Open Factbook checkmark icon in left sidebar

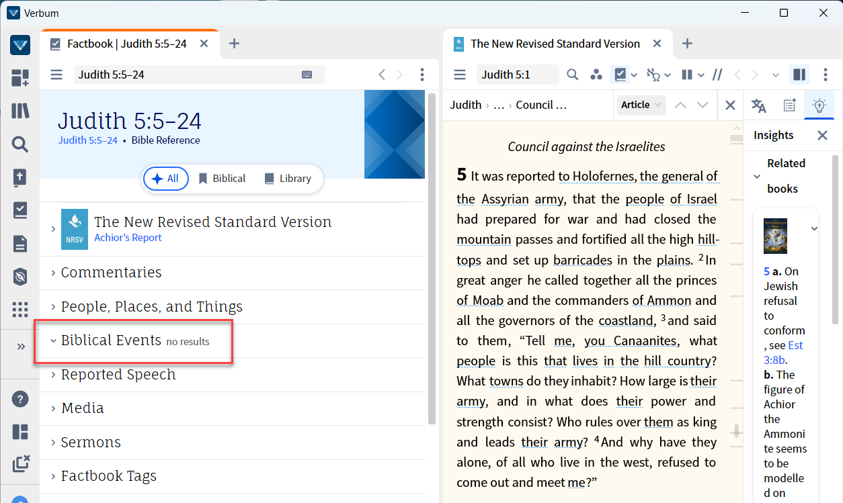tap(20, 210)
